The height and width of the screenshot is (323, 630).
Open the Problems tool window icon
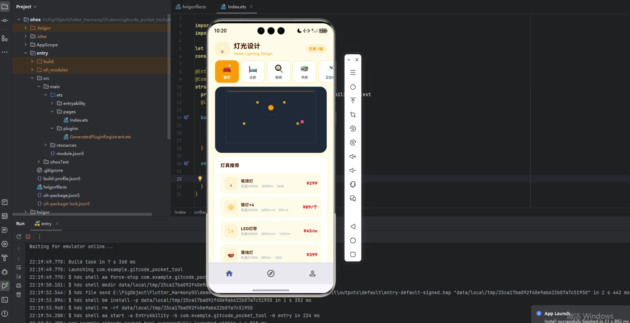click(5, 314)
